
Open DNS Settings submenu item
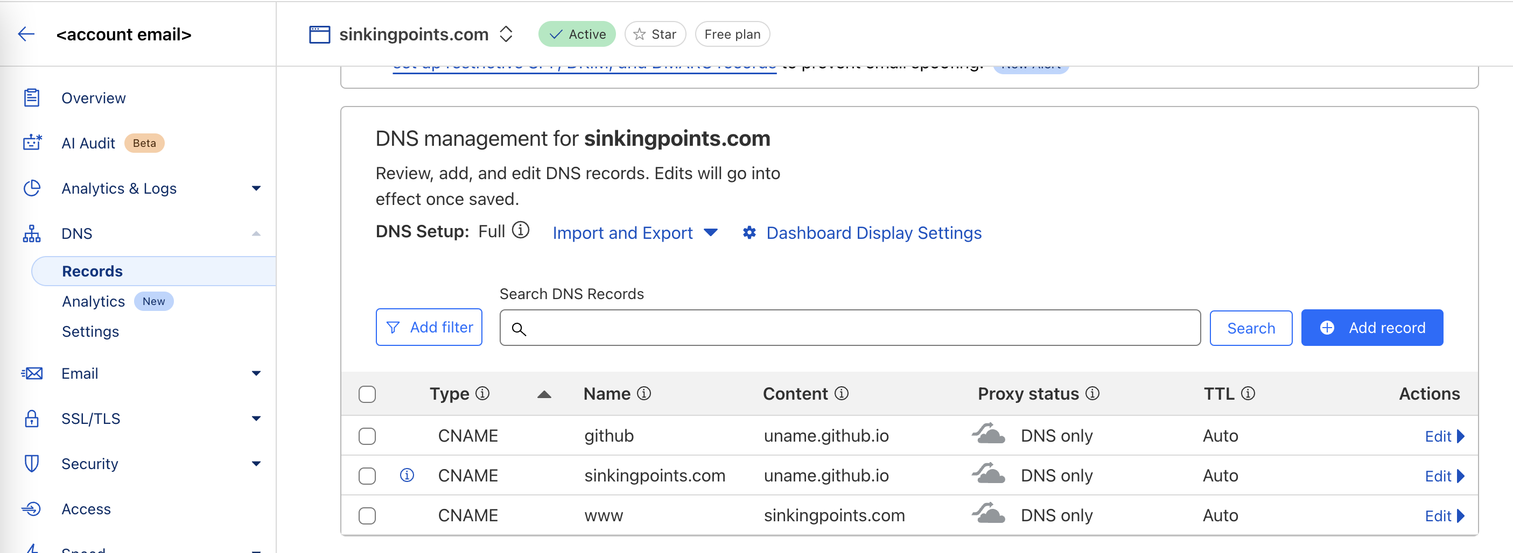90,332
